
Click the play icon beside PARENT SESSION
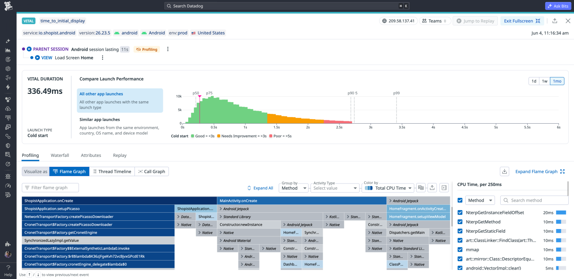tap(29, 49)
